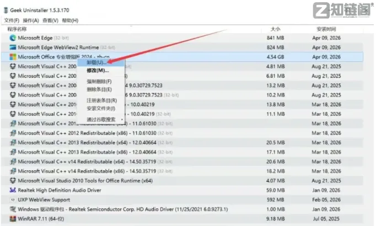The width and height of the screenshot is (376, 226).
Task: Select Visual C++ 2013 x64 12.0.40664 name
Action: click(87, 143)
